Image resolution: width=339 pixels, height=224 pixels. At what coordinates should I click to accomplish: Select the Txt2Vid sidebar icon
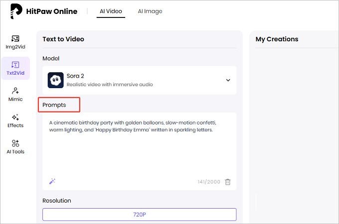(15, 68)
